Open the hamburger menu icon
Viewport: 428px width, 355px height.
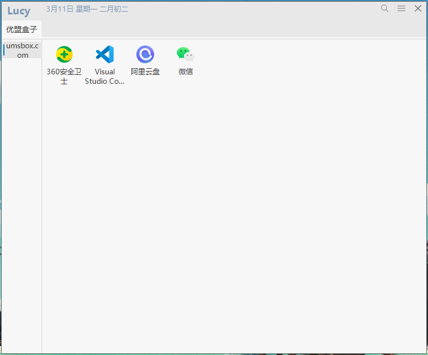[x=401, y=8]
